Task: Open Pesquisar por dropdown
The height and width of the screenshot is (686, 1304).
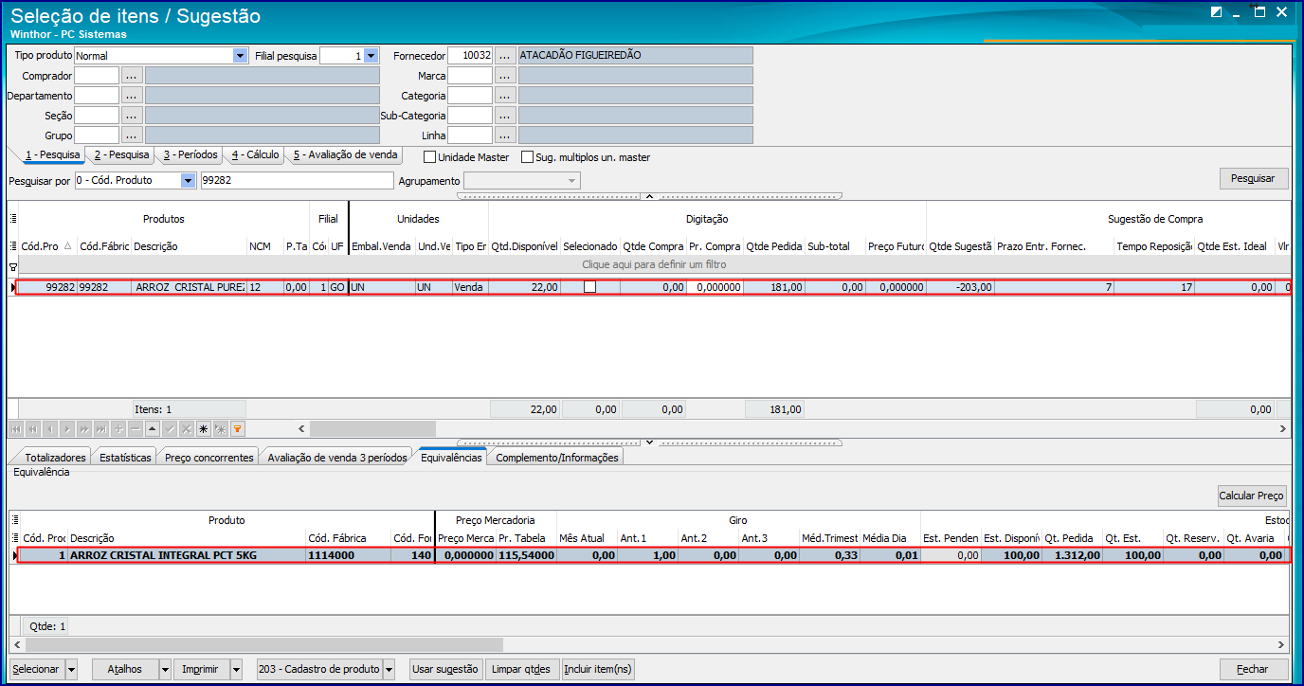Action: [188, 181]
